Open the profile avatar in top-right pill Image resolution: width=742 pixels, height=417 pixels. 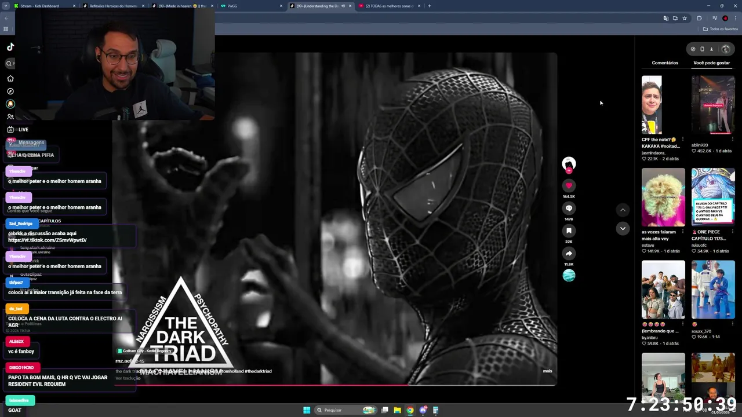tap(725, 49)
